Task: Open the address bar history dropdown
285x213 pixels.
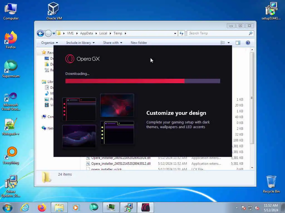Action: tap(175, 33)
